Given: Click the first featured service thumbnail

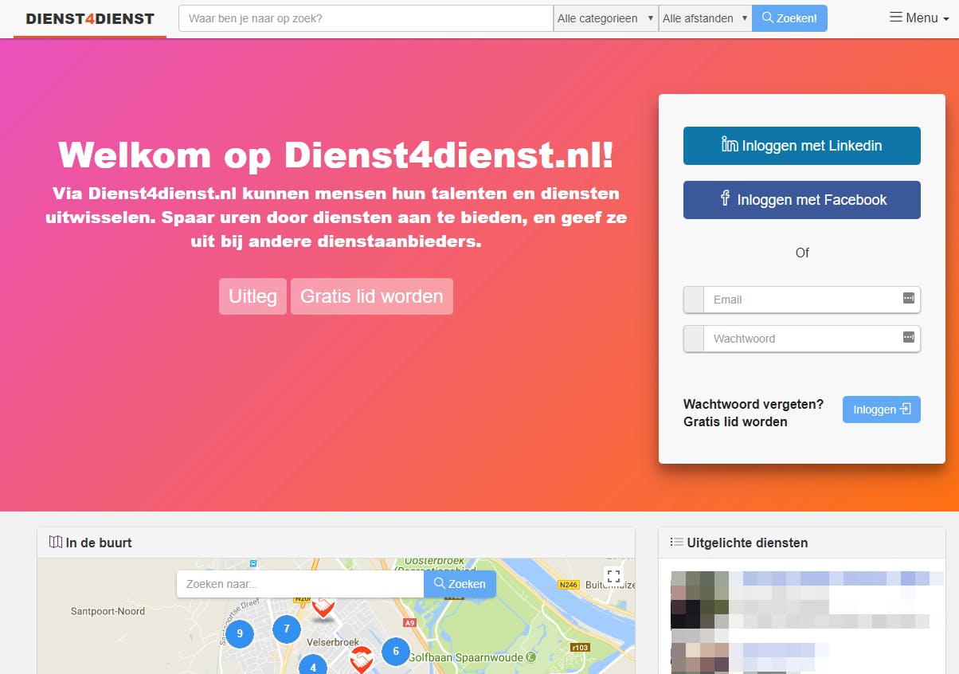Looking at the screenshot, I should click(x=700, y=599).
